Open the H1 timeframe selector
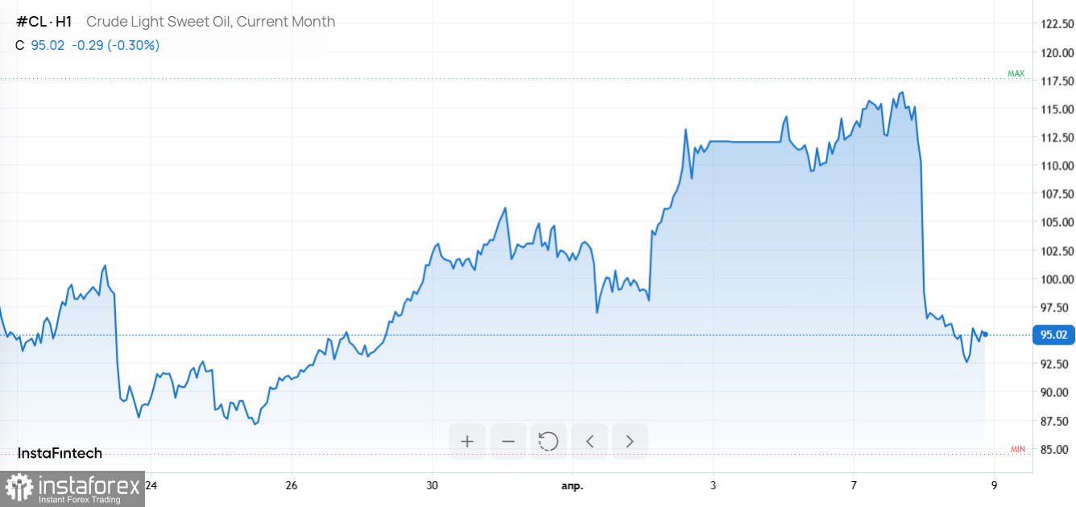The width and height of the screenshot is (1076, 507). click(x=63, y=22)
